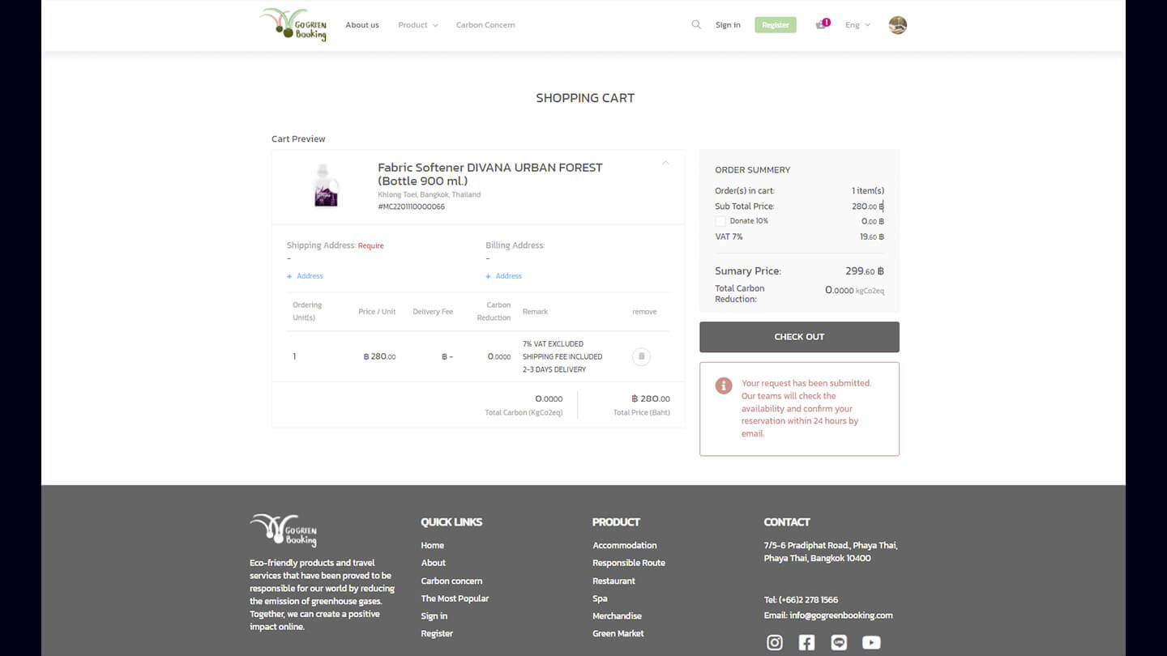Click the user profile avatar
This screenshot has width=1167, height=656.
point(897,25)
